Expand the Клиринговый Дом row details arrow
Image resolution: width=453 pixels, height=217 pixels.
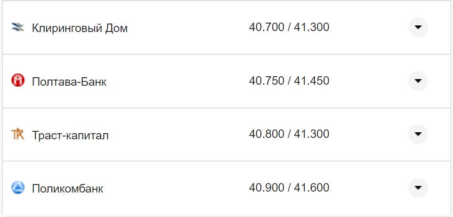click(418, 27)
